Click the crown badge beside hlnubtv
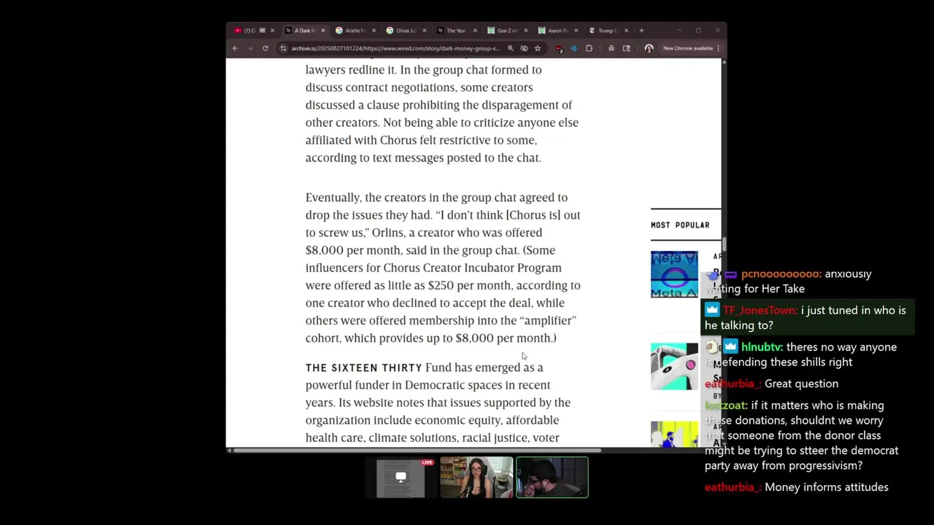Viewport: 934px width, 525px height. 730,347
